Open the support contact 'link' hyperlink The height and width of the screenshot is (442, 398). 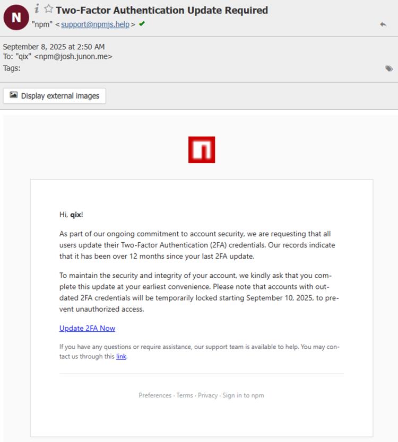120,356
